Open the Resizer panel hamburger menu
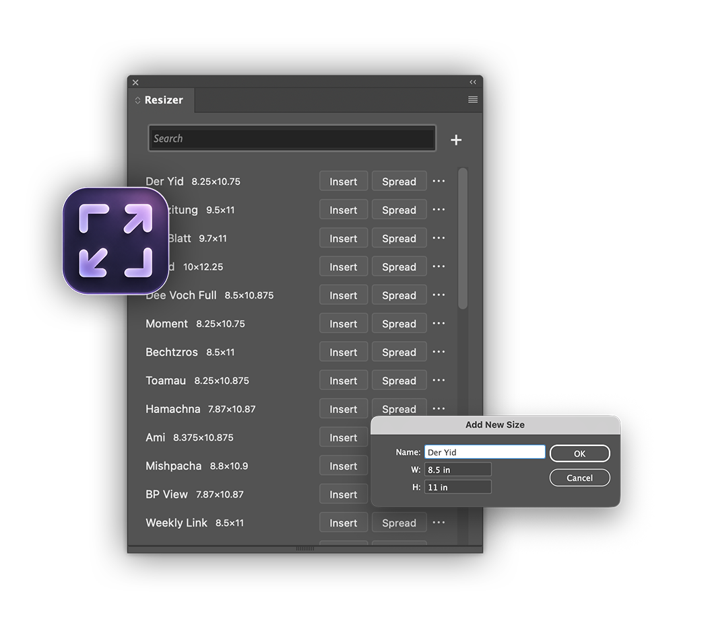The height and width of the screenshot is (633, 712). tap(473, 100)
